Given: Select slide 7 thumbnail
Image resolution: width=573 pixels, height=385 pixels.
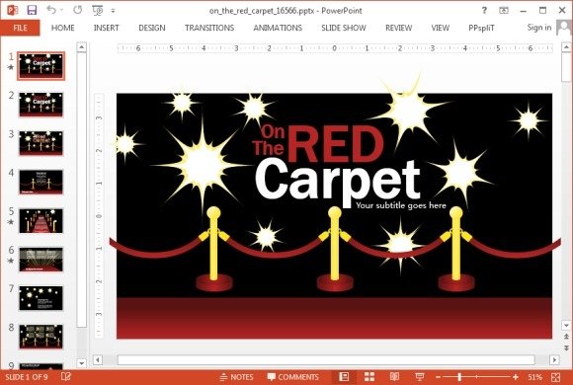Looking at the screenshot, I should click(x=41, y=298).
